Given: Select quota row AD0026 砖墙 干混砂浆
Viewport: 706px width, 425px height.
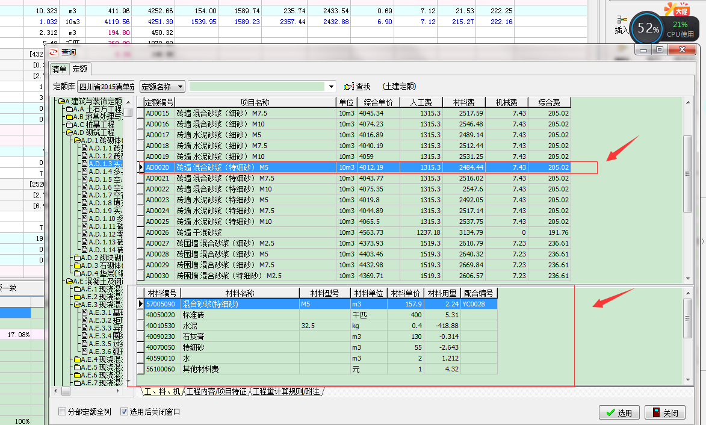Looking at the screenshot, I should click(x=358, y=232).
